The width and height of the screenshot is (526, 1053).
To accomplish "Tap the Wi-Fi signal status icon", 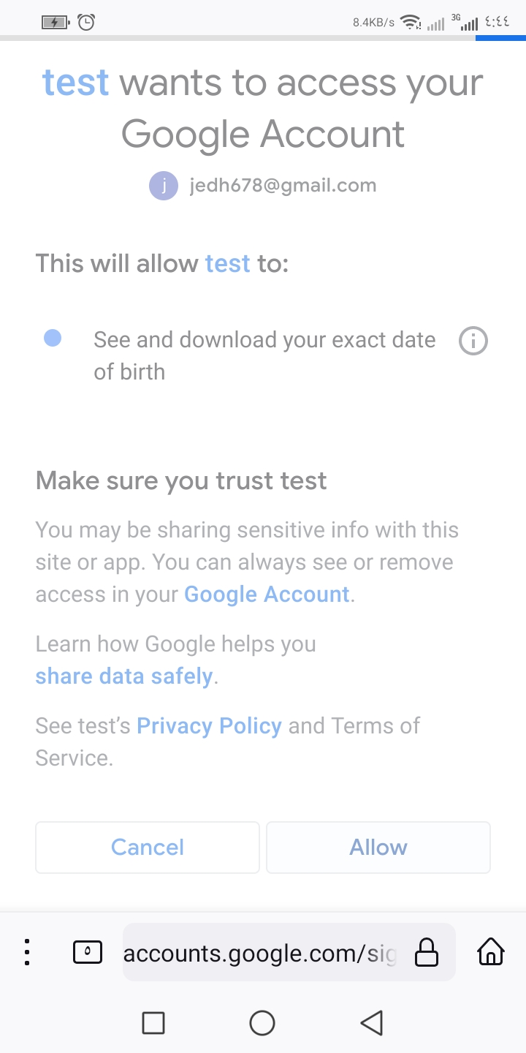I will [411, 22].
